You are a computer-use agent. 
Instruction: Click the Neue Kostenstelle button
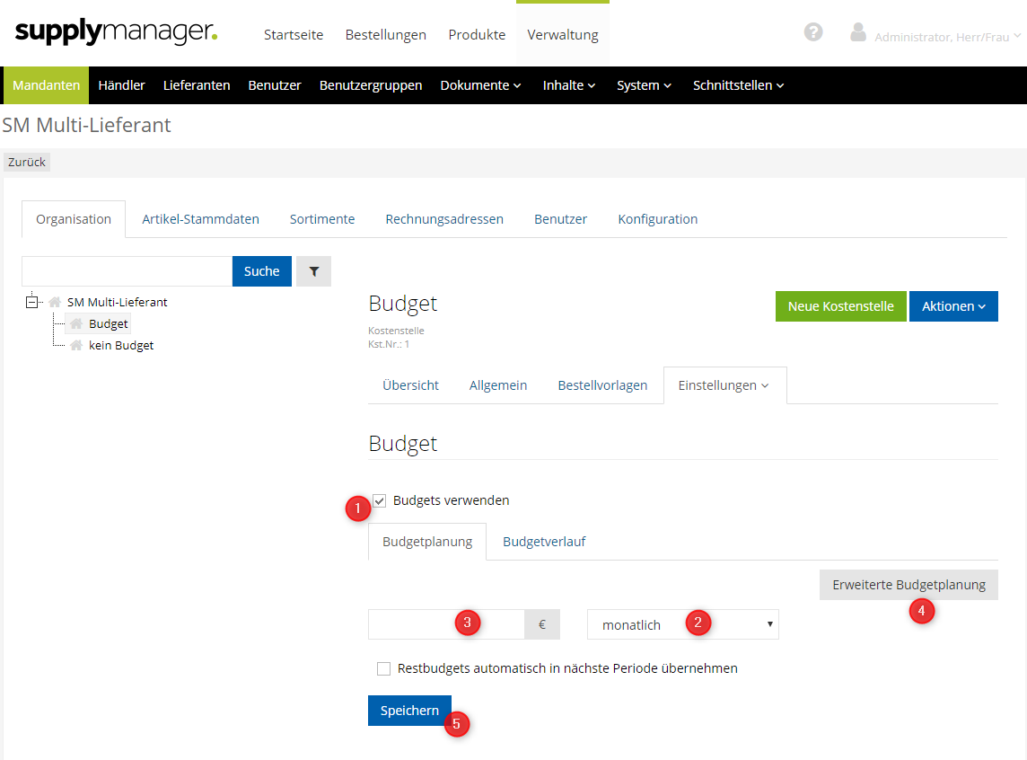point(840,306)
